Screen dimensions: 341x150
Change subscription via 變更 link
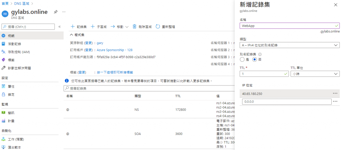click(89, 50)
